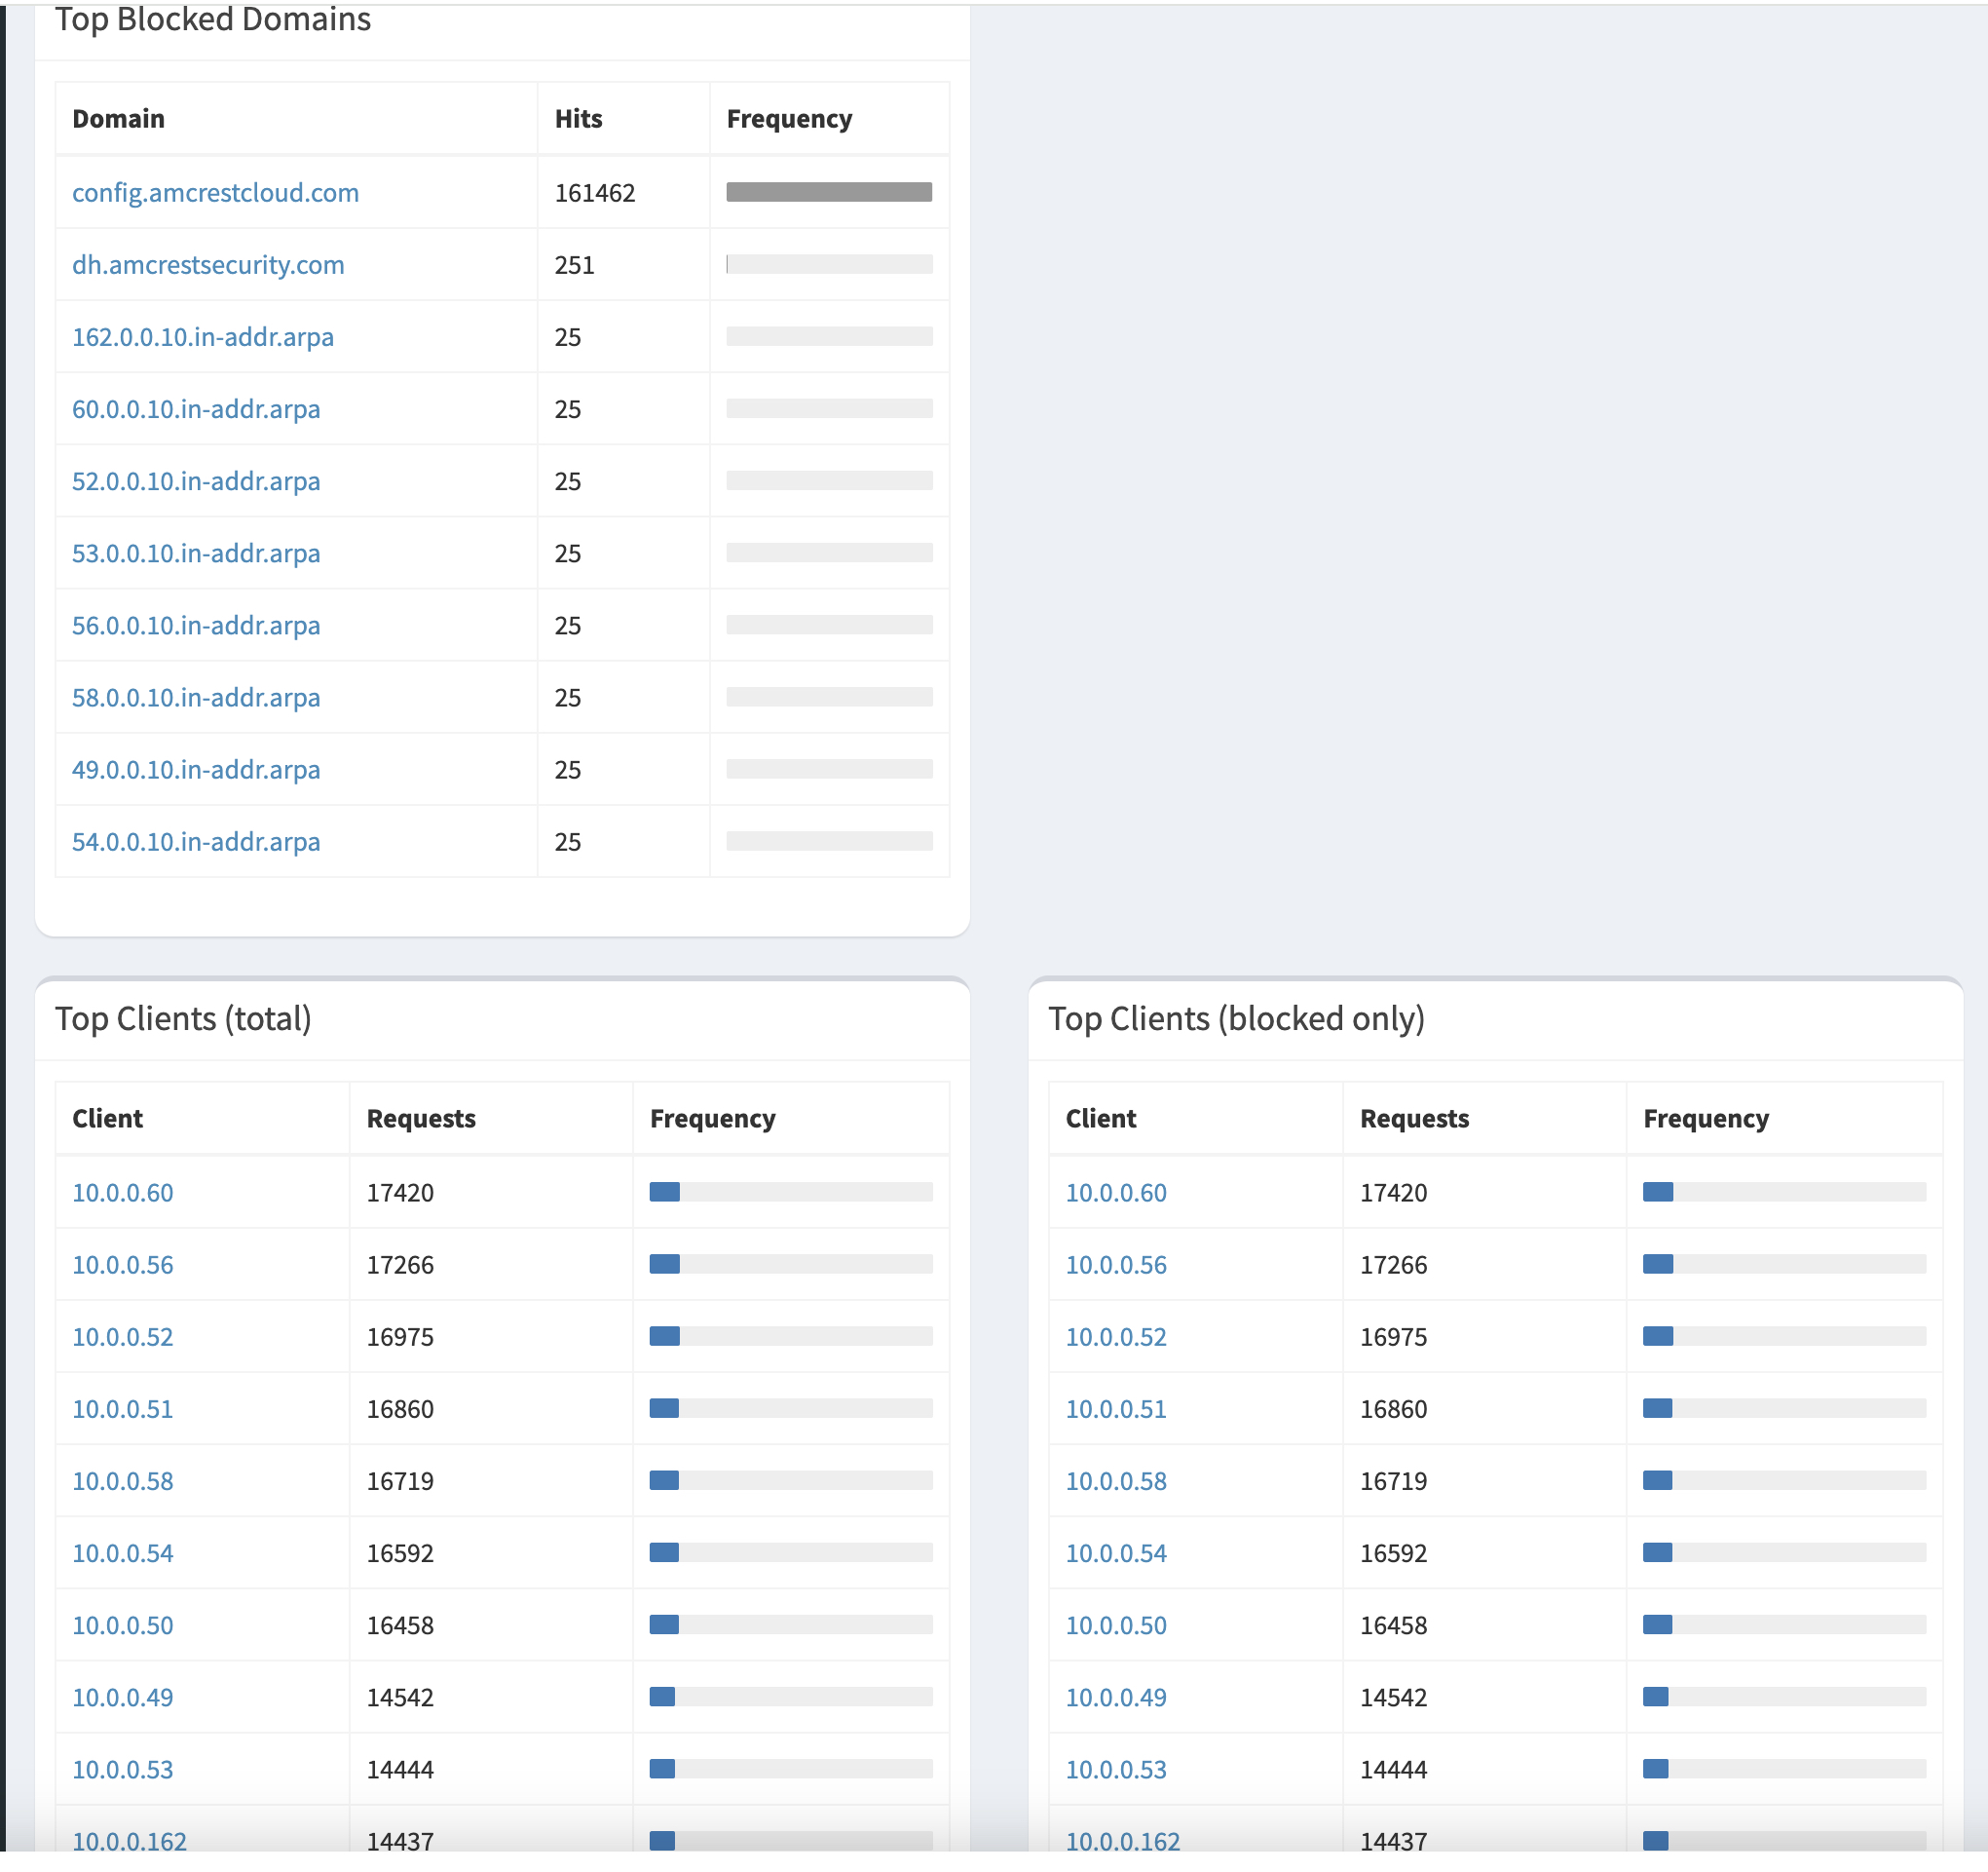1988x1872 pixels.
Task: Open 10.0.0.53 in Top Clients (blocked only)
Action: [1116, 1768]
